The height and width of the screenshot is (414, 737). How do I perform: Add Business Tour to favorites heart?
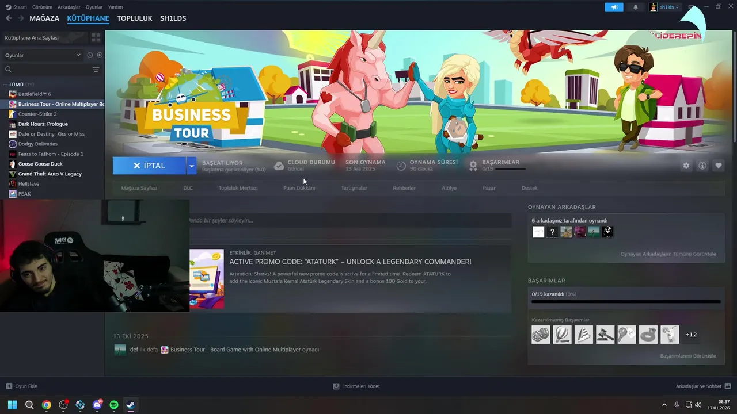tap(719, 166)
